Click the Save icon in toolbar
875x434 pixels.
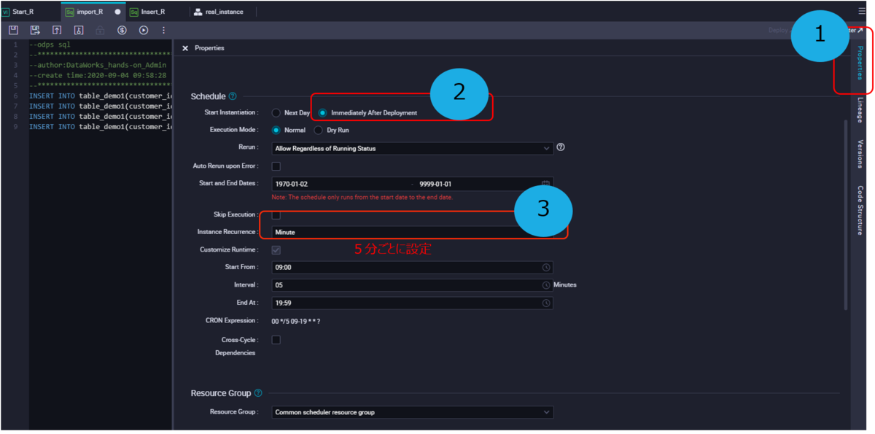click(13, 30)
